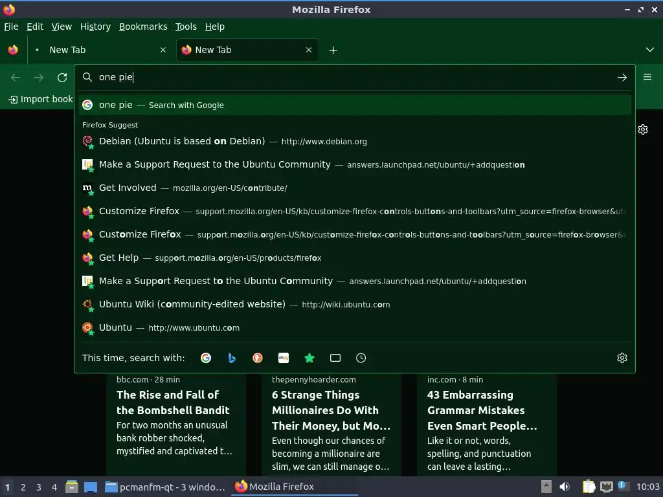
Task: Search this time with DuckDuckGo icon
Action: click(258, 358)
